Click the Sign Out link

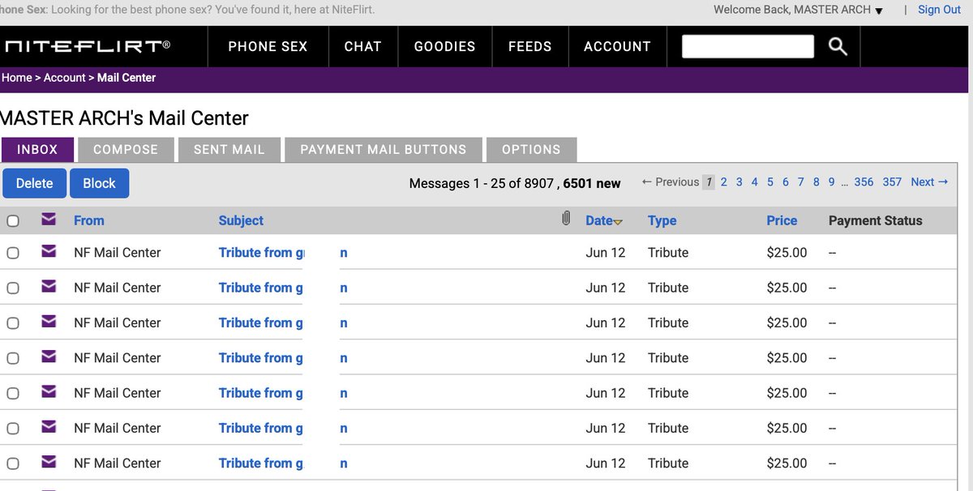pyautogui.click(x=939, y=10)
